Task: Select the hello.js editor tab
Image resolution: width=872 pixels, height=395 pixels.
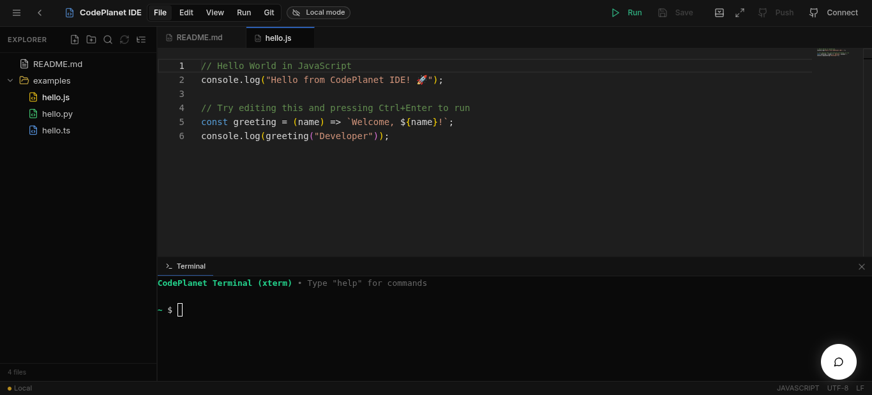Action: click(x=280, y=38)
